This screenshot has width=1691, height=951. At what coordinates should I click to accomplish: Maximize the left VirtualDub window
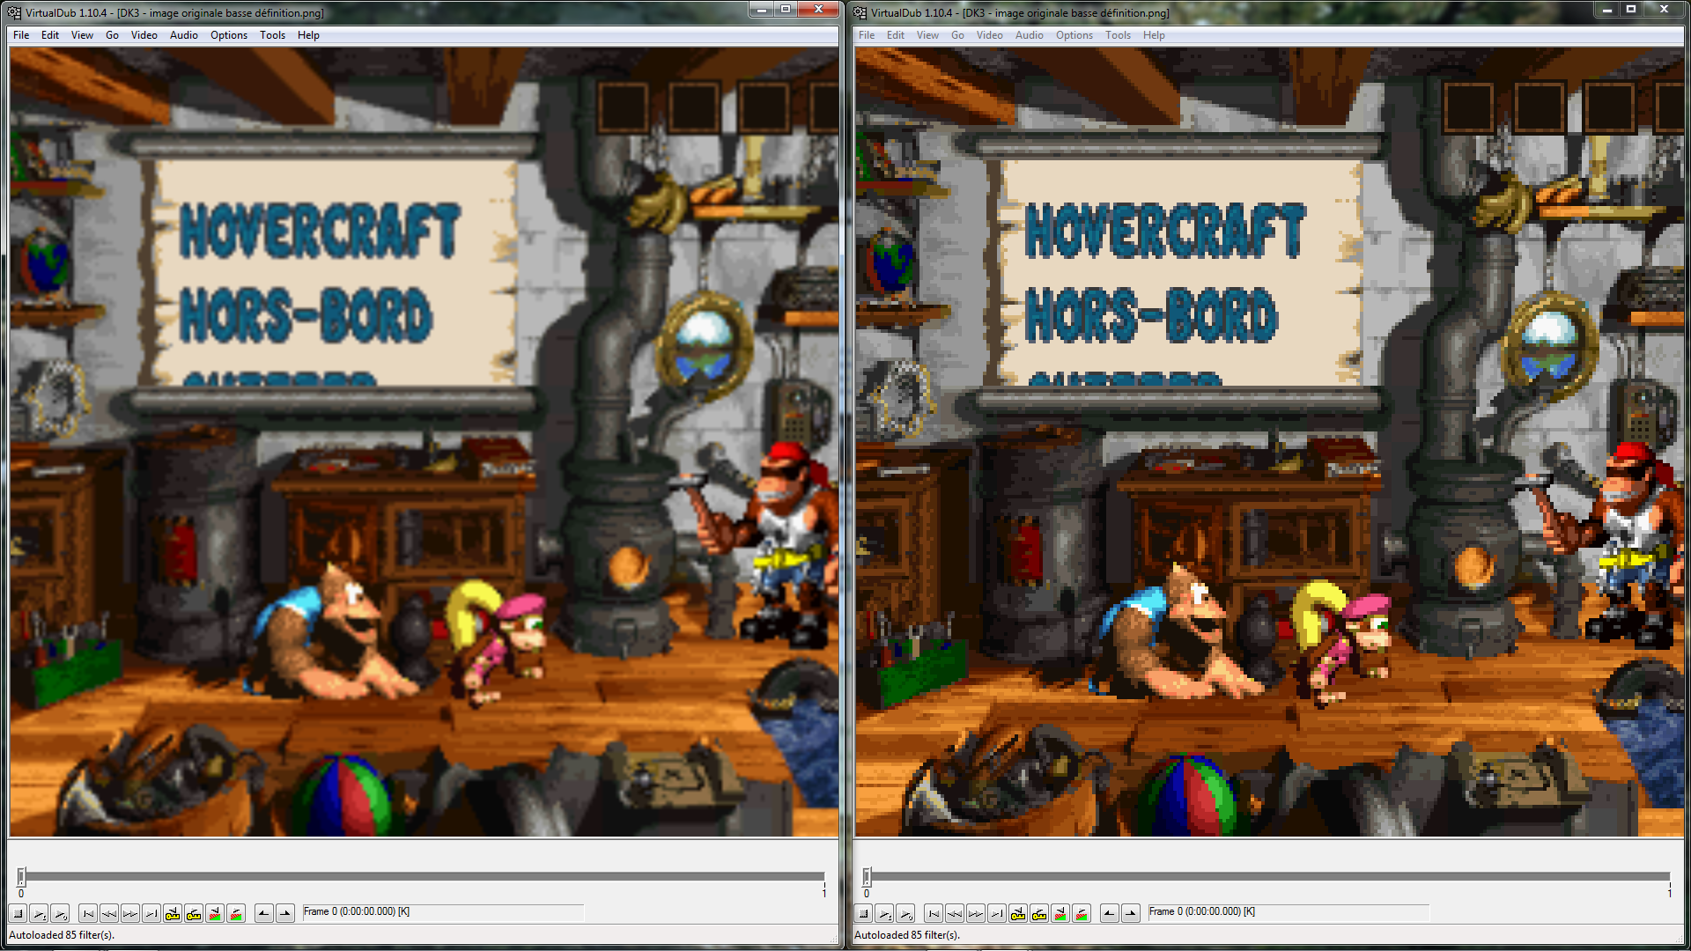click(786, 9)
